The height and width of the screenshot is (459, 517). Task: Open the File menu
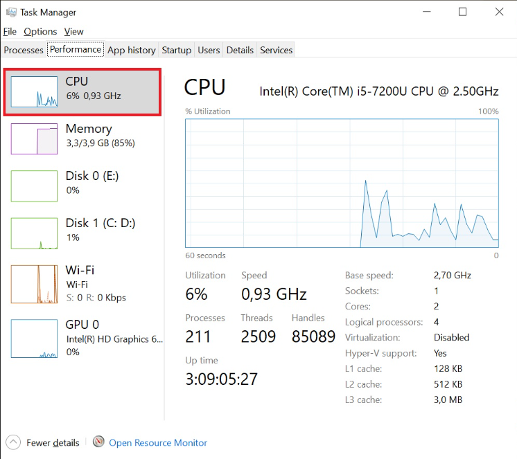tap(10, 31)
